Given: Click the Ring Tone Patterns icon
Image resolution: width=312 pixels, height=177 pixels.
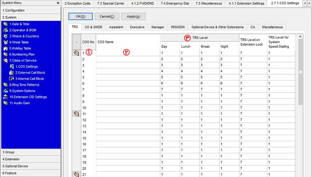Looking at the screenshot, I should [x=5, y=85].
